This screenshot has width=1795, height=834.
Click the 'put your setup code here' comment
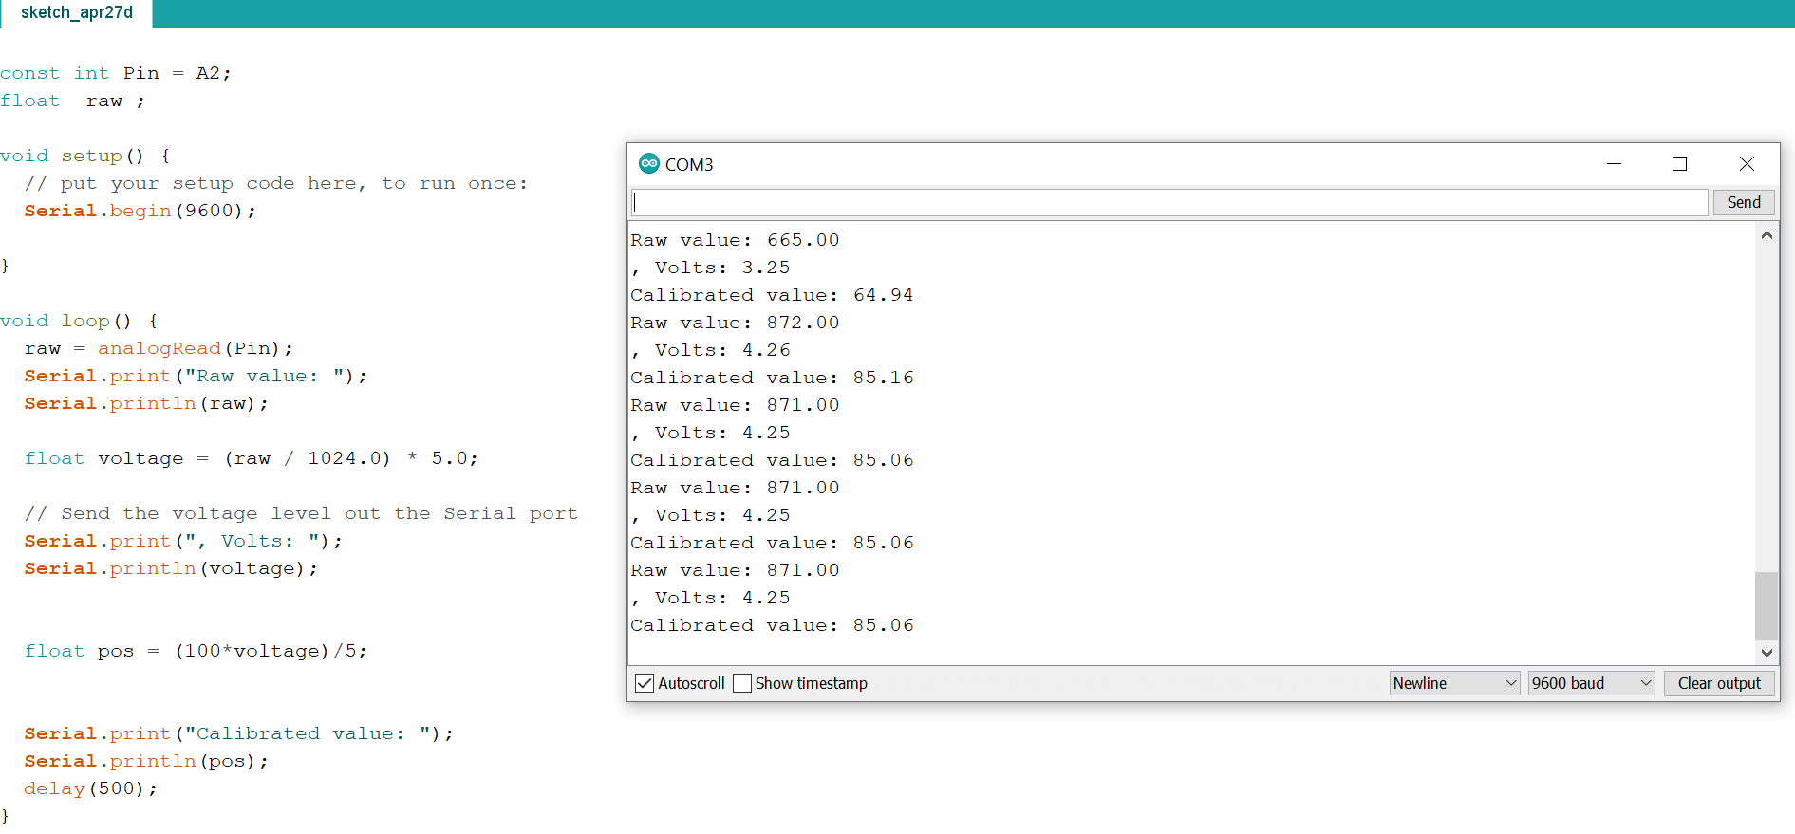tap(276, 183)
